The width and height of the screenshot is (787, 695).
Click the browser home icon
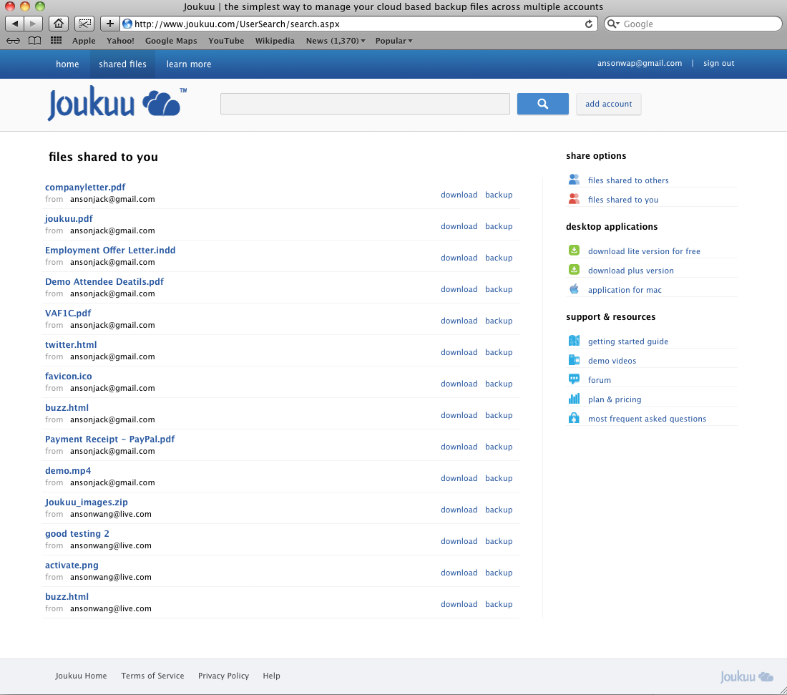[x=59, y=24]
